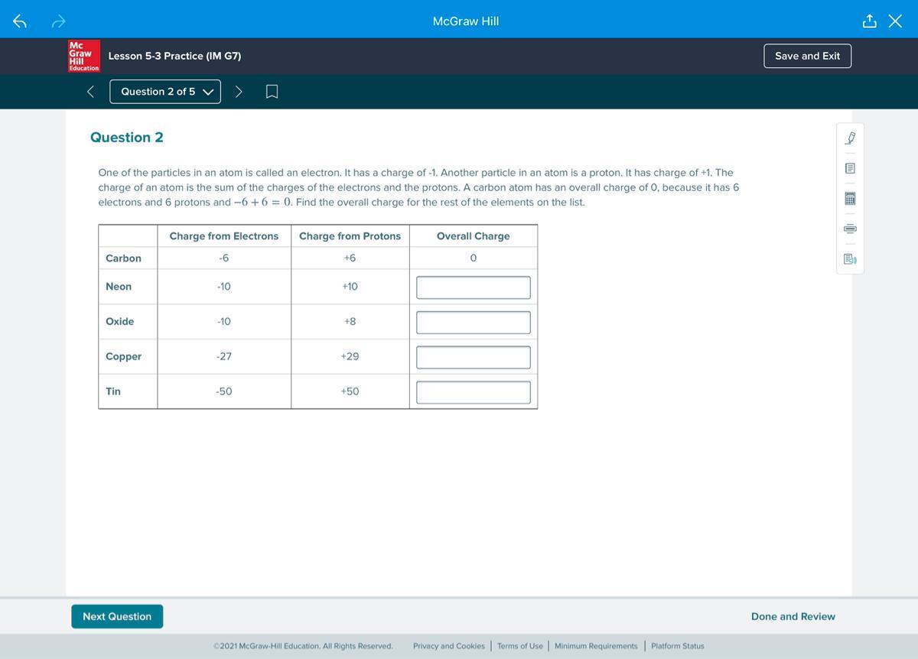Click the Question 2 heading

[x=127, y=138]
